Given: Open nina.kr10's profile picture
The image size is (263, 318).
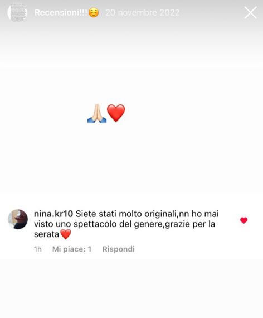Looking at the screenshot, I should [18, 219].
